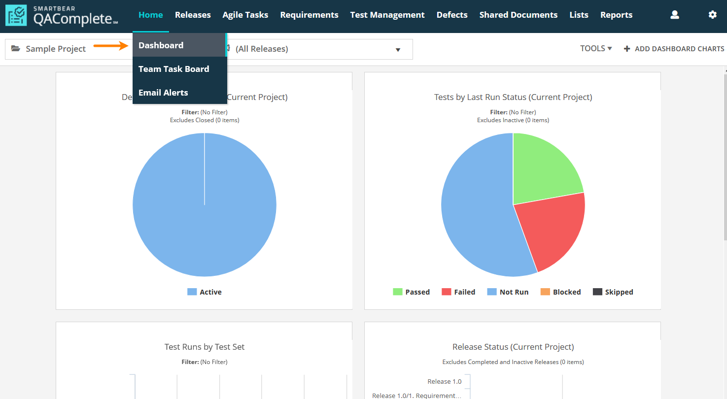
Task: Click ADD DASHBOARD CHARTS button
Action: click(679, 49)
